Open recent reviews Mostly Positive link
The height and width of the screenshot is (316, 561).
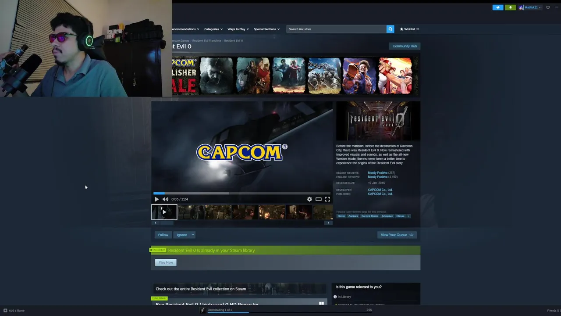pyautogui.click(x=377, y=173)
